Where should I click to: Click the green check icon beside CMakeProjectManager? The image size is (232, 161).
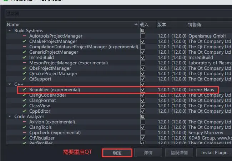24,42
